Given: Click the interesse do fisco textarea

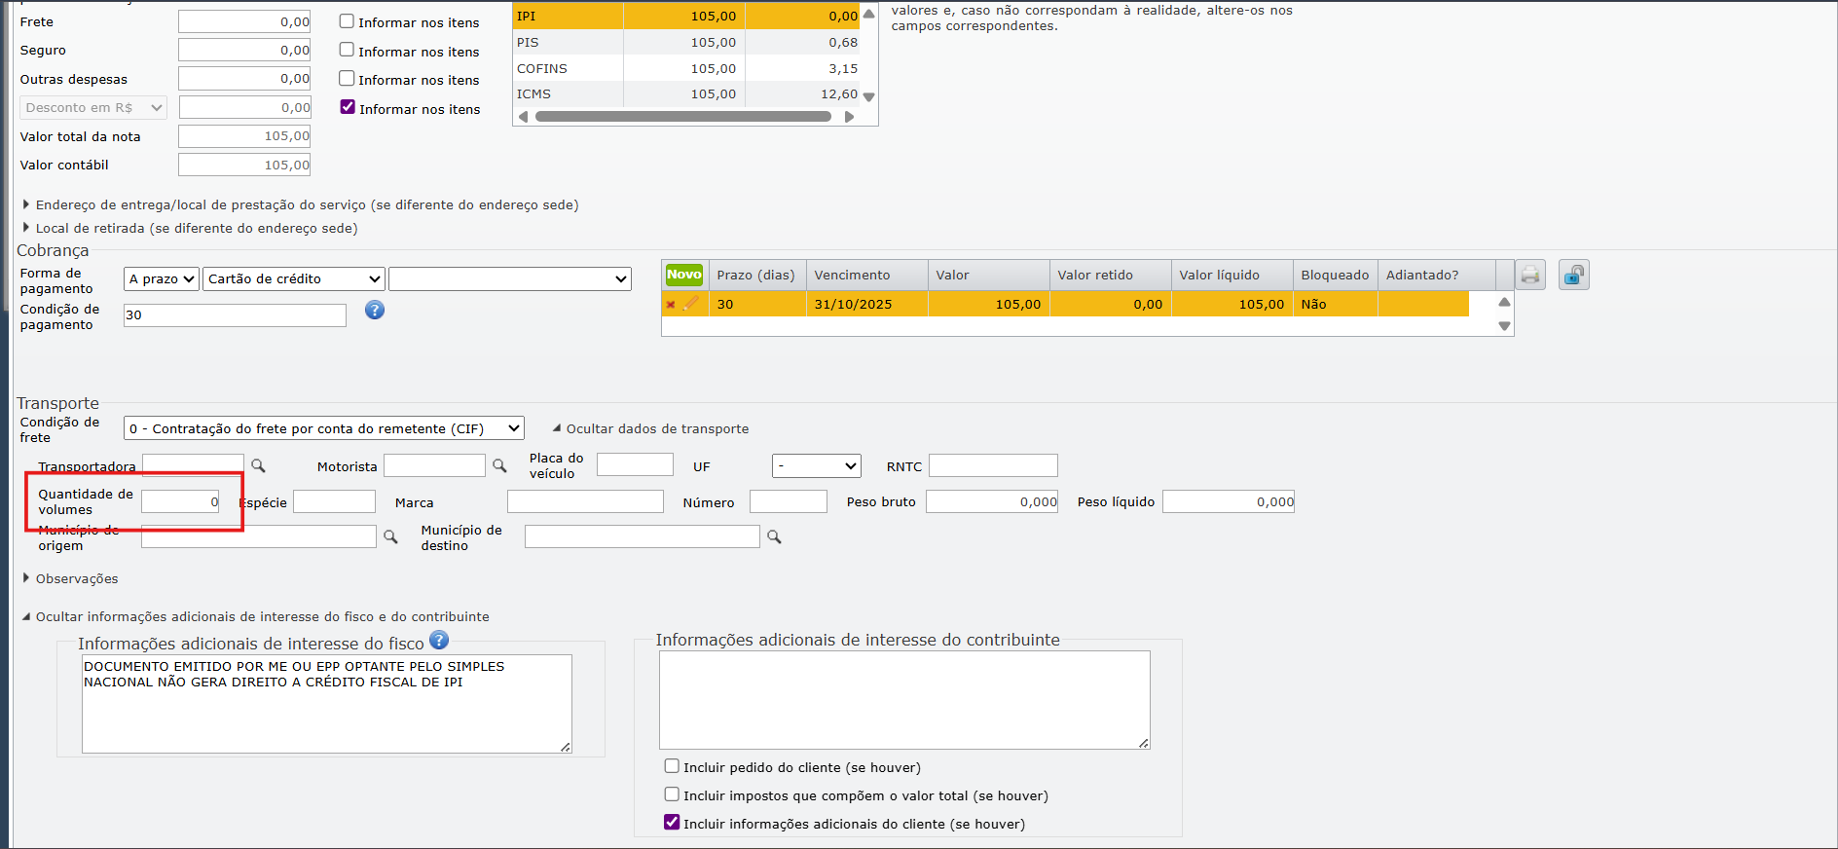Looking at the screenshot, I should pyautogui.click(x=327, y=704).
